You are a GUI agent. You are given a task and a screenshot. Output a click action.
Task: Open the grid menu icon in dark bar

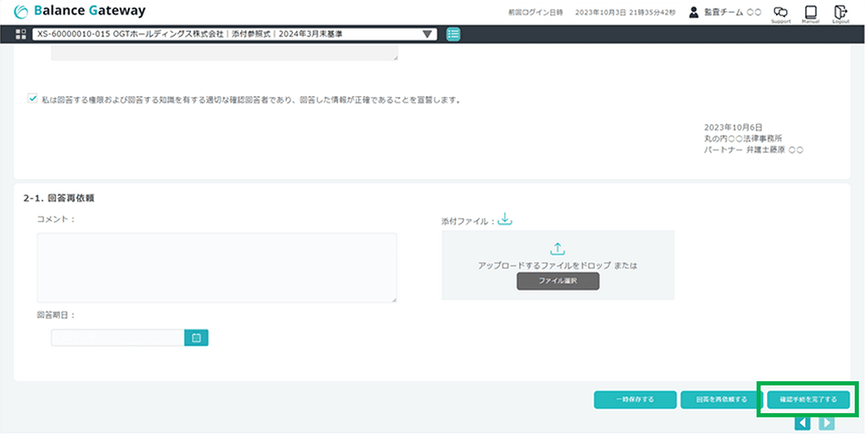click(x=21, y=34)
